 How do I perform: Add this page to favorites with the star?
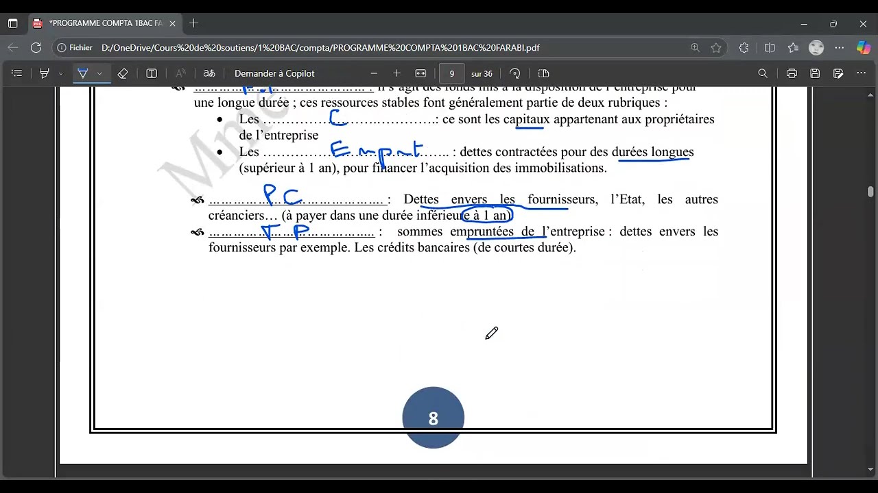click(716, 48)
